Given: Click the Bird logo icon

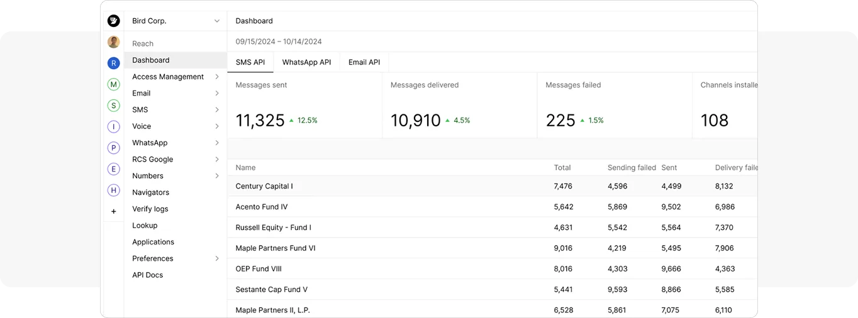Looking at the screenshot, I should tap(113, 21).
